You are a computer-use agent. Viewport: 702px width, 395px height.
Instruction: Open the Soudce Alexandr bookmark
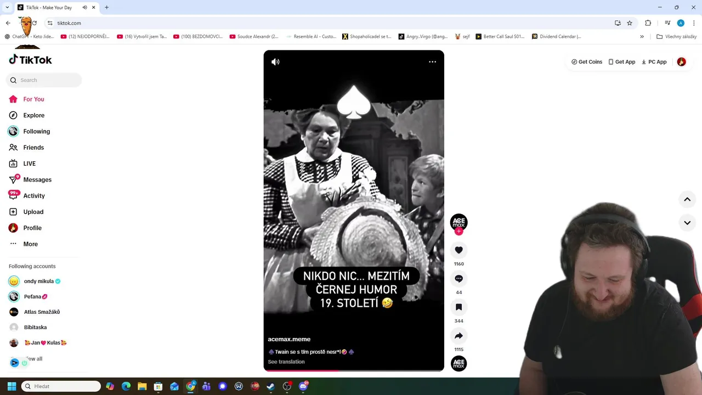click(x=253, y=37)
